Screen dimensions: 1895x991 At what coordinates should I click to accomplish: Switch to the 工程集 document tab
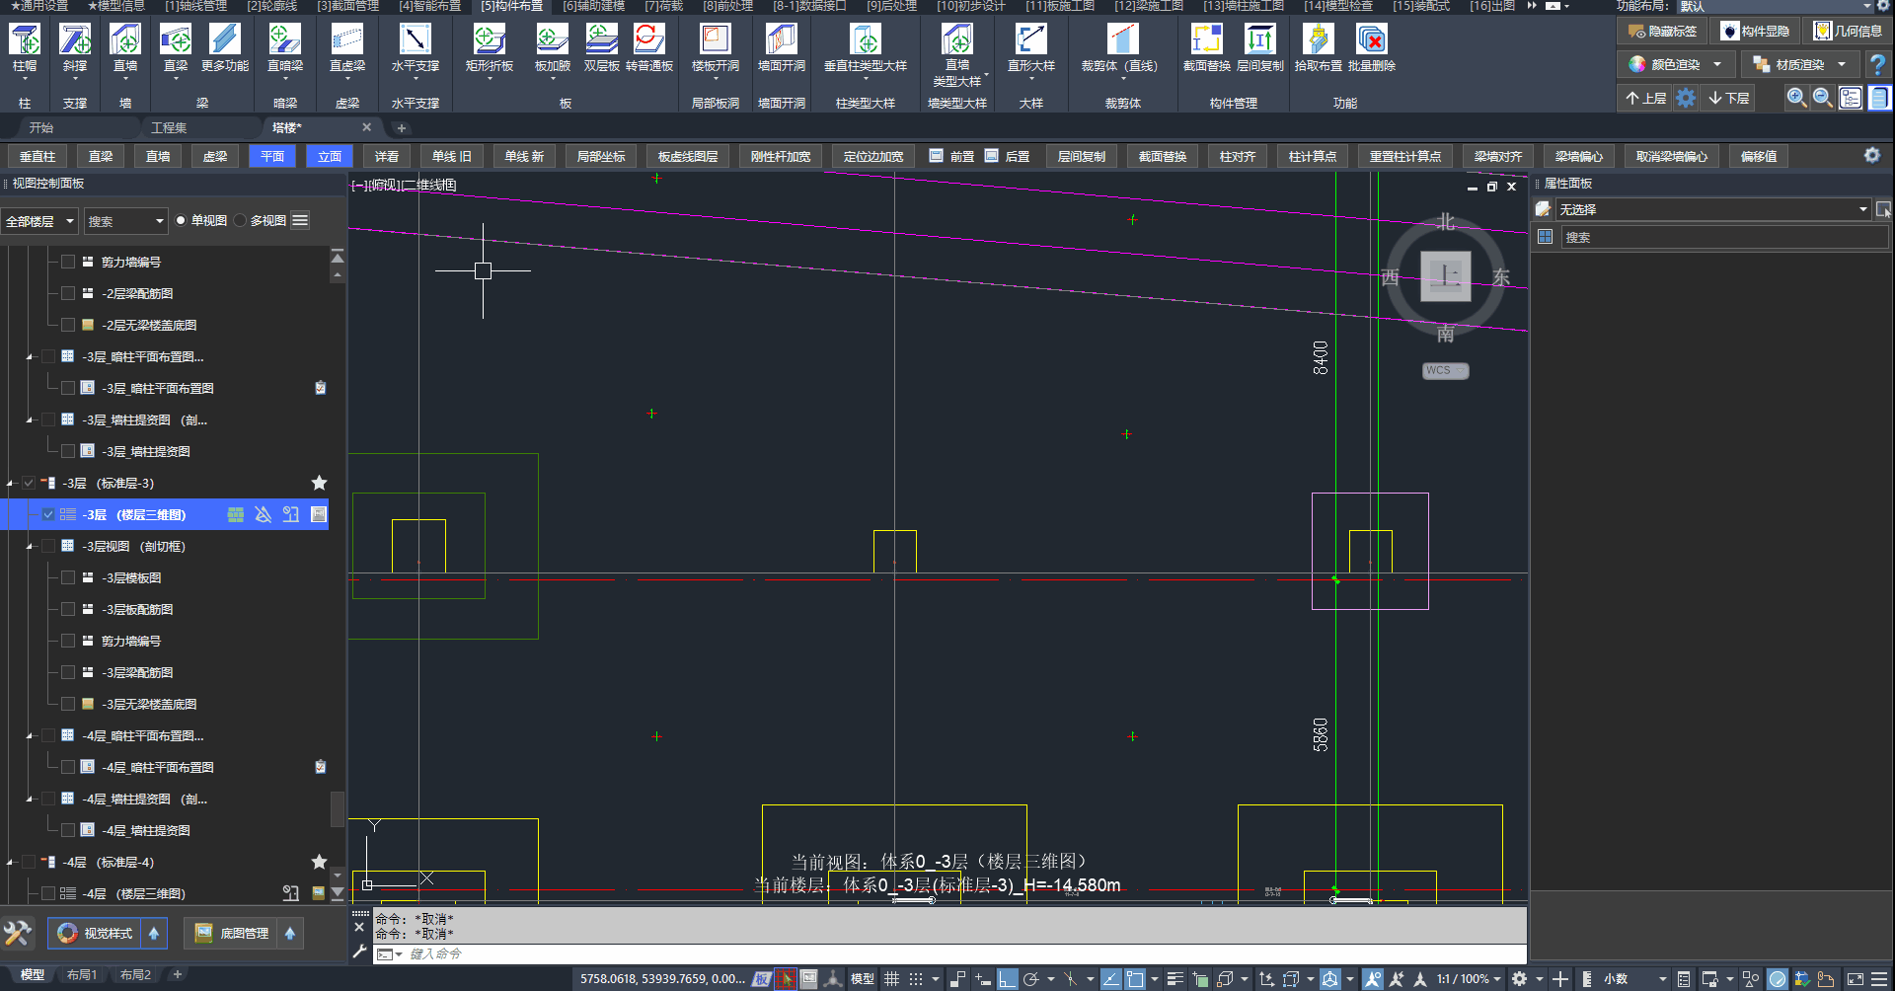[169, 127]
